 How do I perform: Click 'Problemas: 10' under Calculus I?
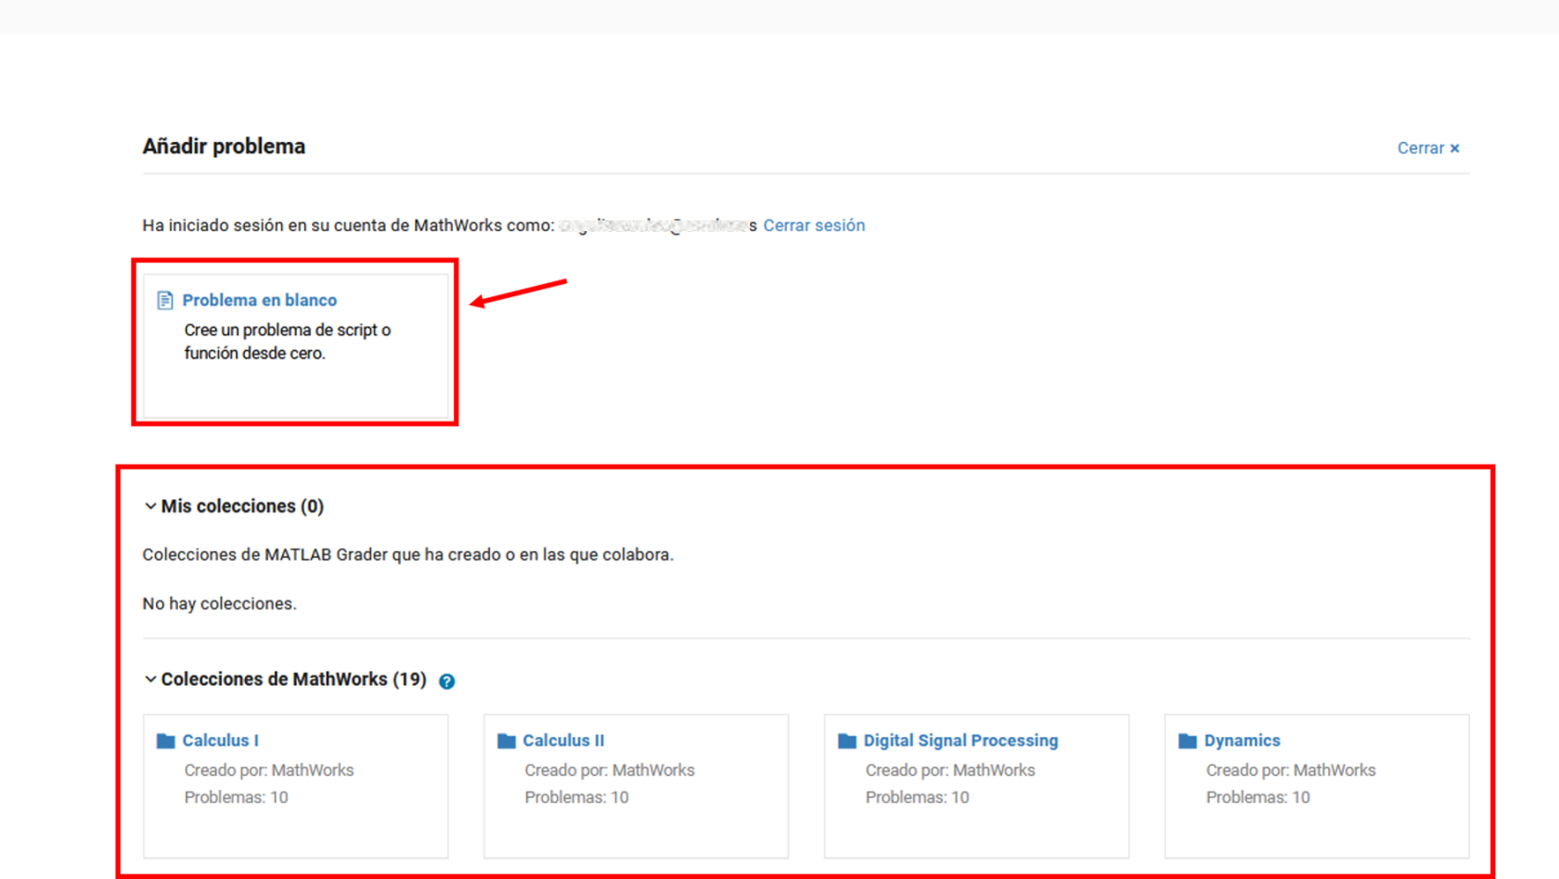coord(236,797)
